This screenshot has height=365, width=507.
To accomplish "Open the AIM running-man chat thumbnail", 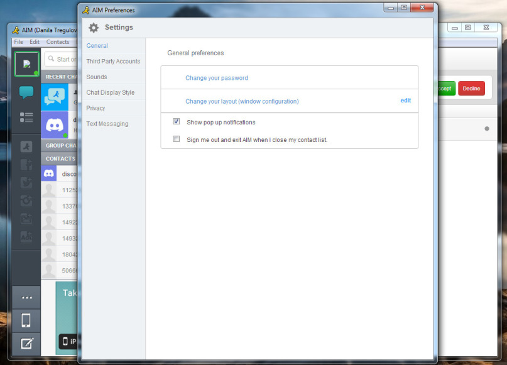I will (55, 97).
